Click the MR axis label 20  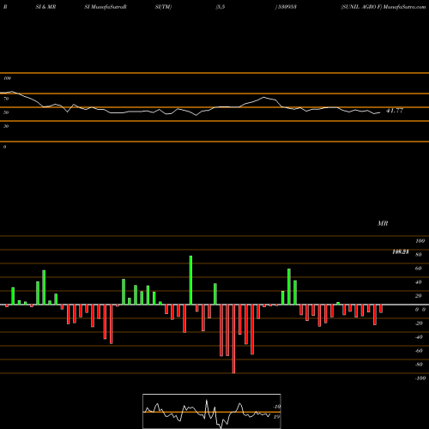[x=419, y=296]
